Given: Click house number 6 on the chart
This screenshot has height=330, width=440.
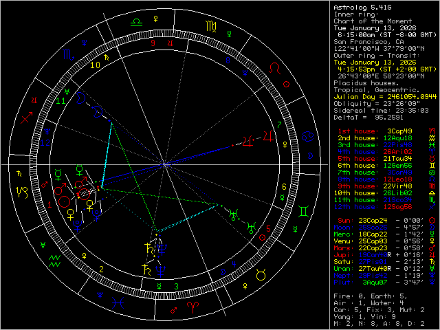Looking at the screenshot, I should pos(283,186).
